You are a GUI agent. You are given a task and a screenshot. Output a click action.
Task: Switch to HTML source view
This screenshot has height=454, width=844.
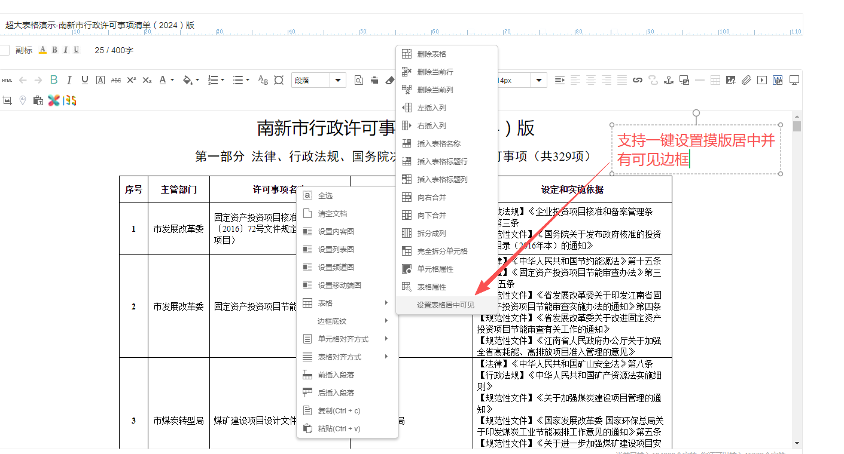7,80
